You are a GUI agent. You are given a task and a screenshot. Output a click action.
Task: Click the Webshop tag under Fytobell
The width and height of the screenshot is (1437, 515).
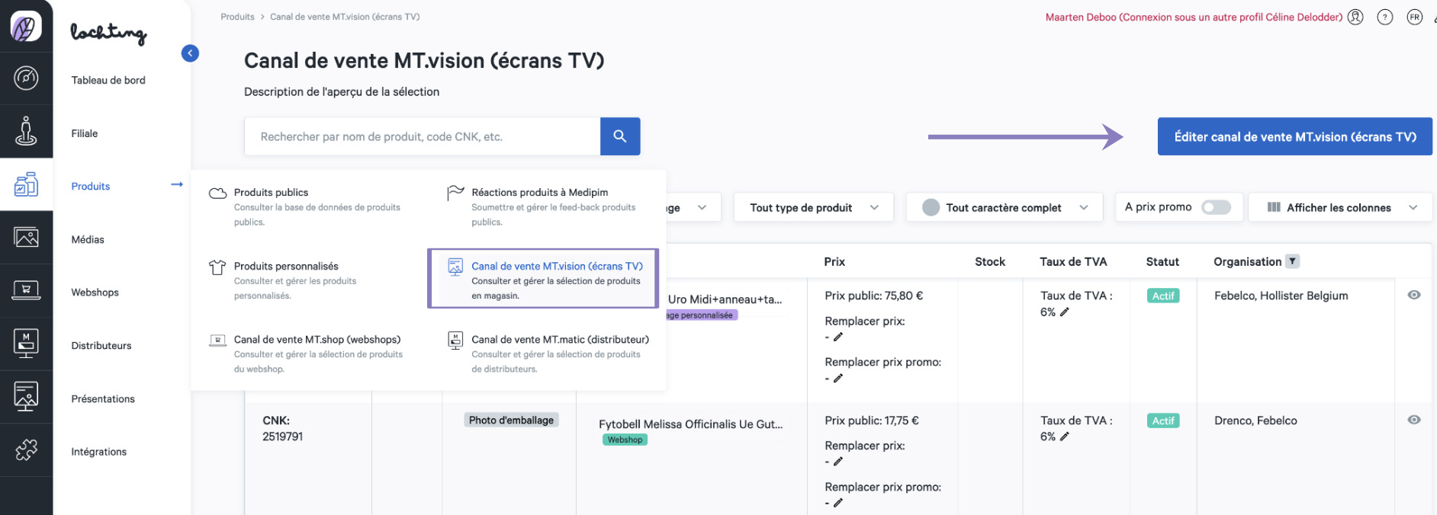coord(625,440)
